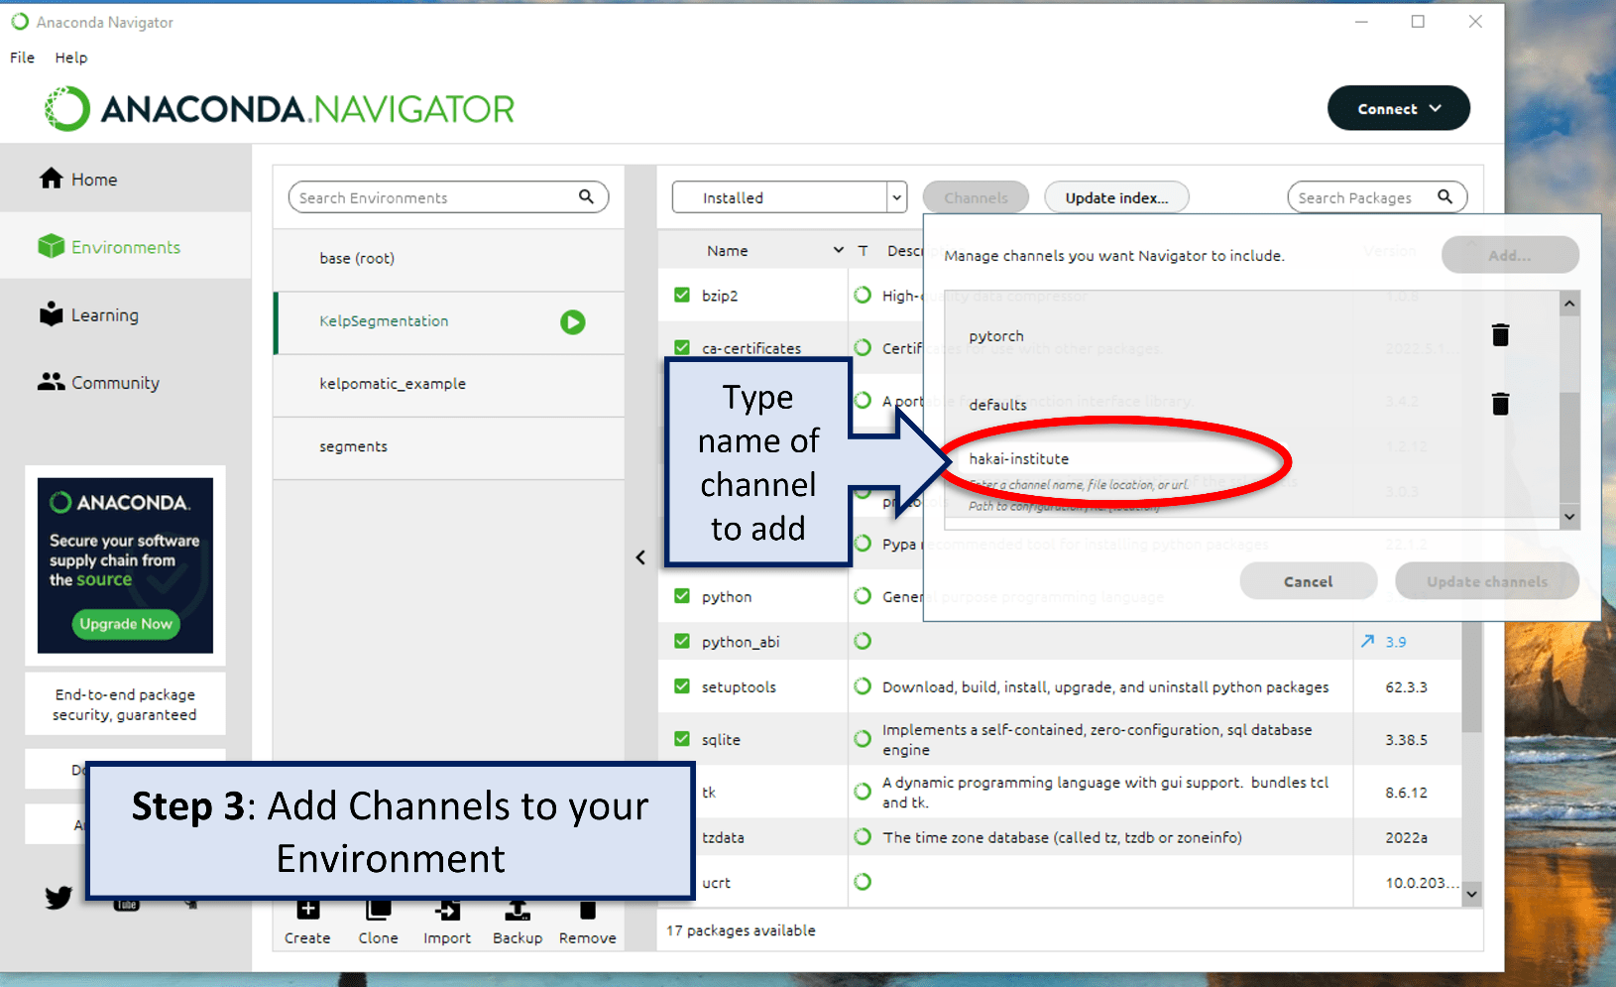Click the status circle in the setuptools row
Viewport: 1616px width, 987px height.
863,686
